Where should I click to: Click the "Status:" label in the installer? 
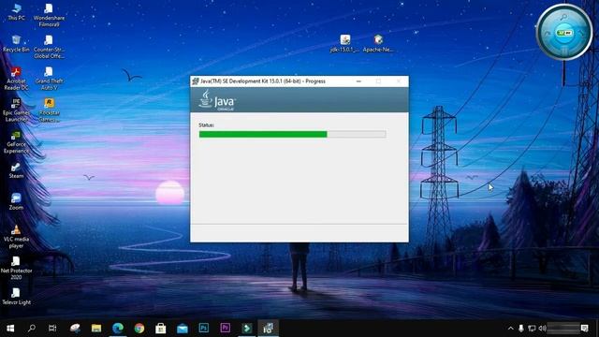click(x=206, y=125)
